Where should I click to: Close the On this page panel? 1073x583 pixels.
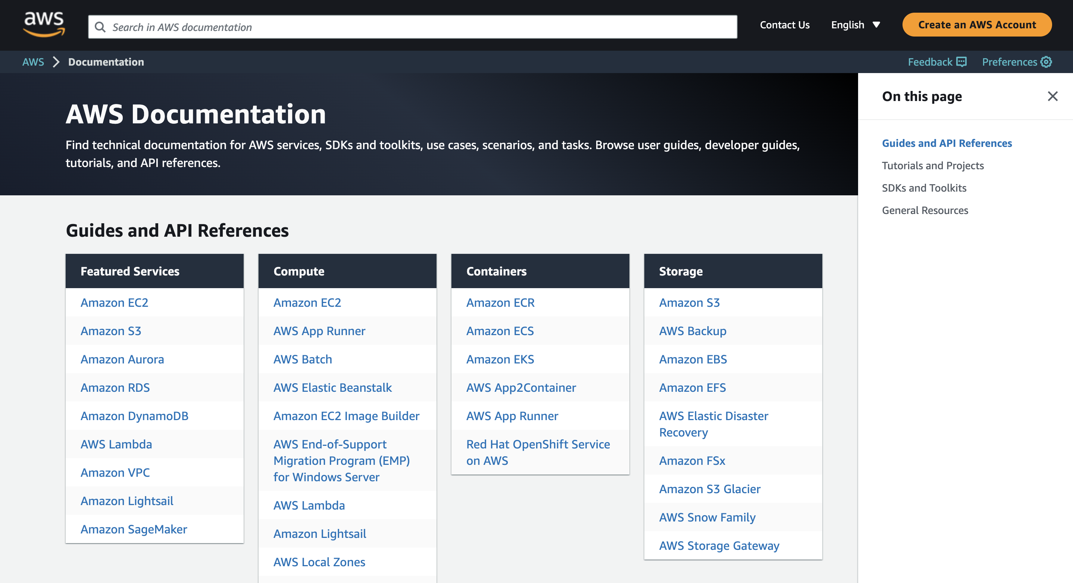[x=1052, y=96]
